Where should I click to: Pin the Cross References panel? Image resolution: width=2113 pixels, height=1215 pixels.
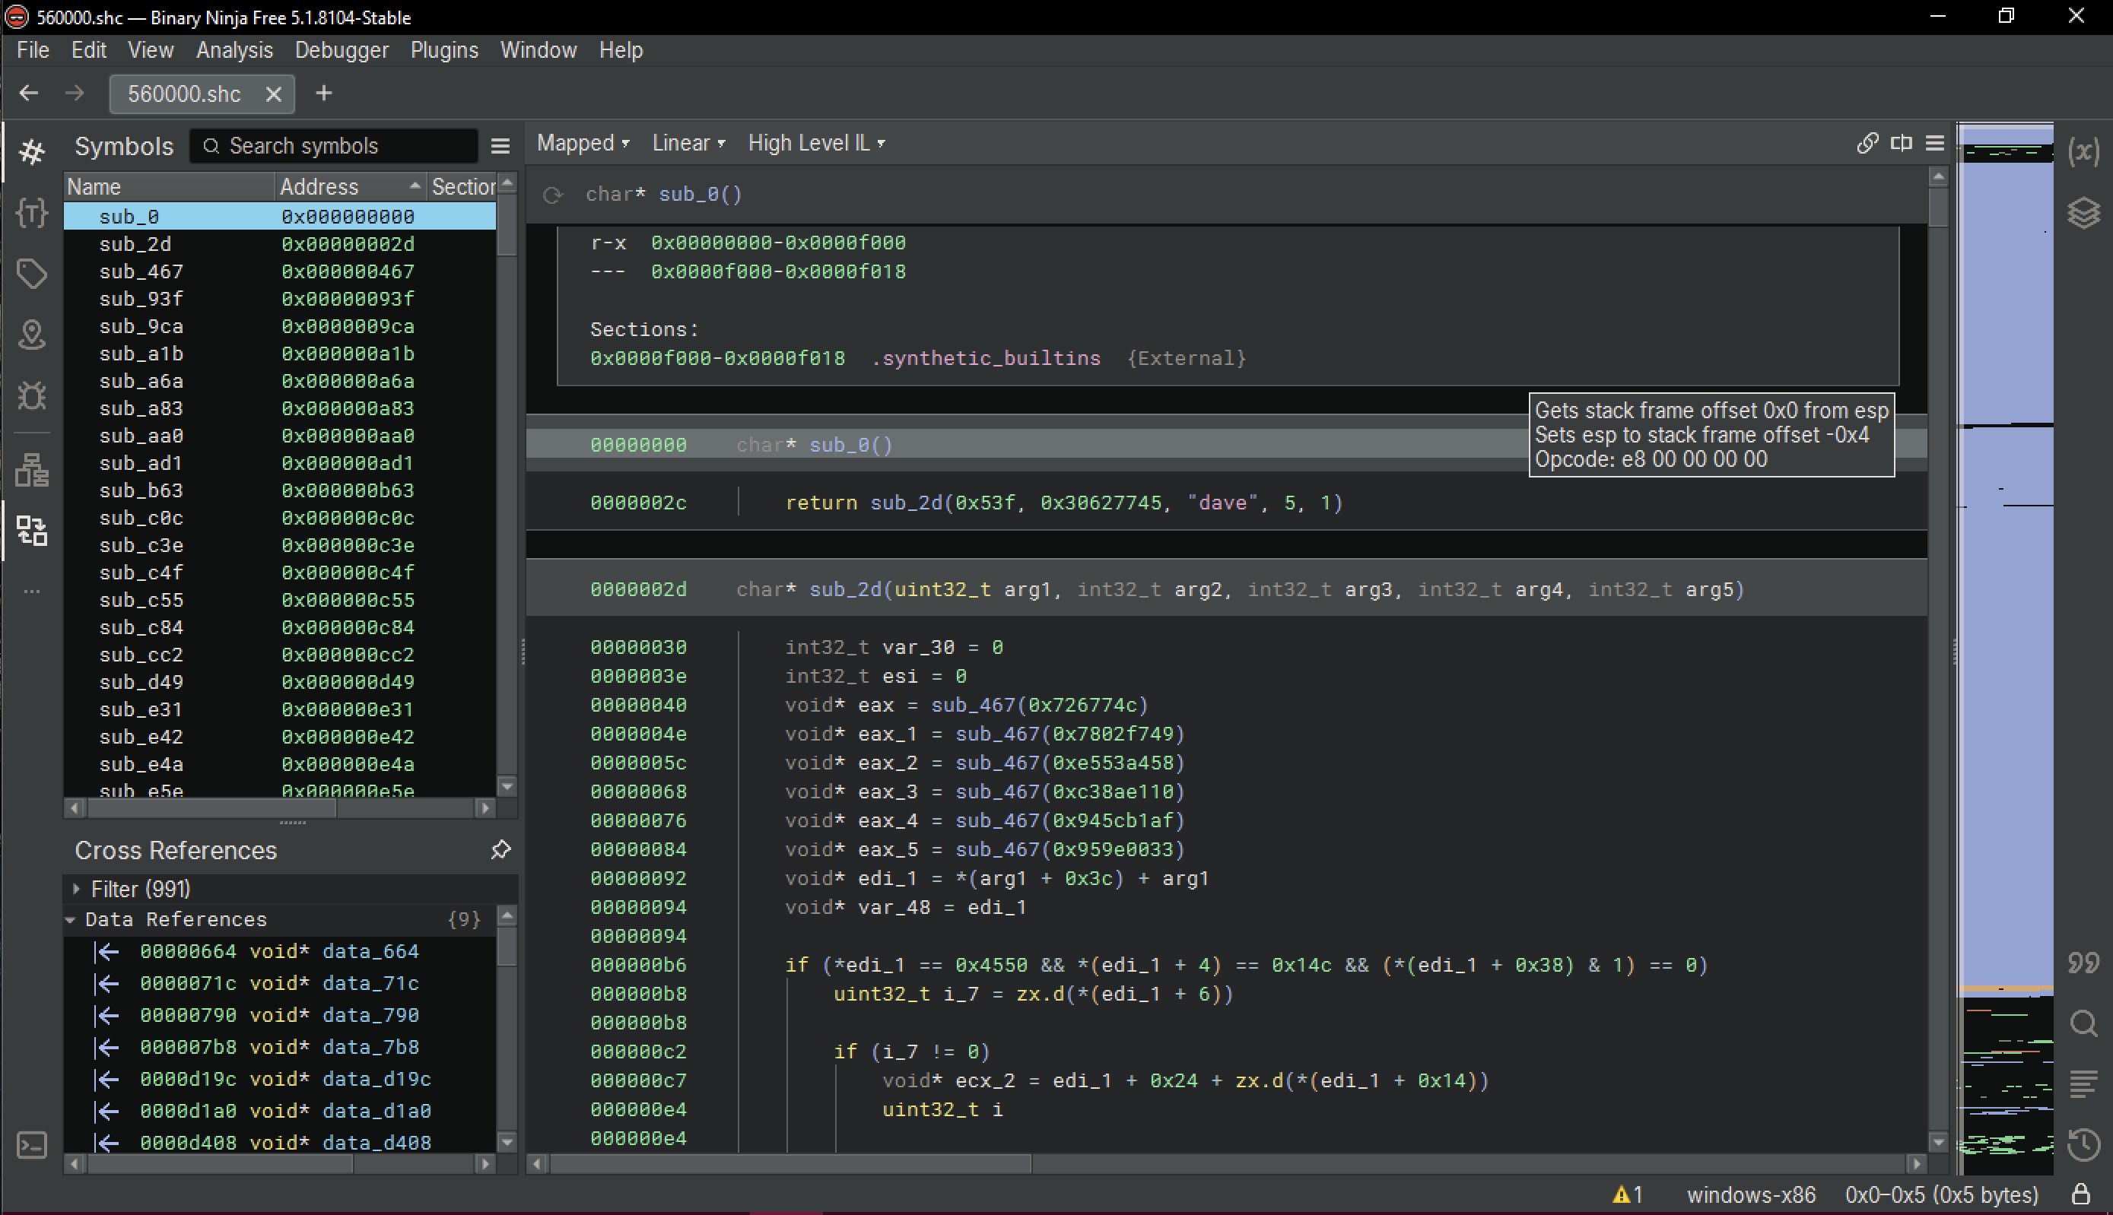(x=500, y=849)
